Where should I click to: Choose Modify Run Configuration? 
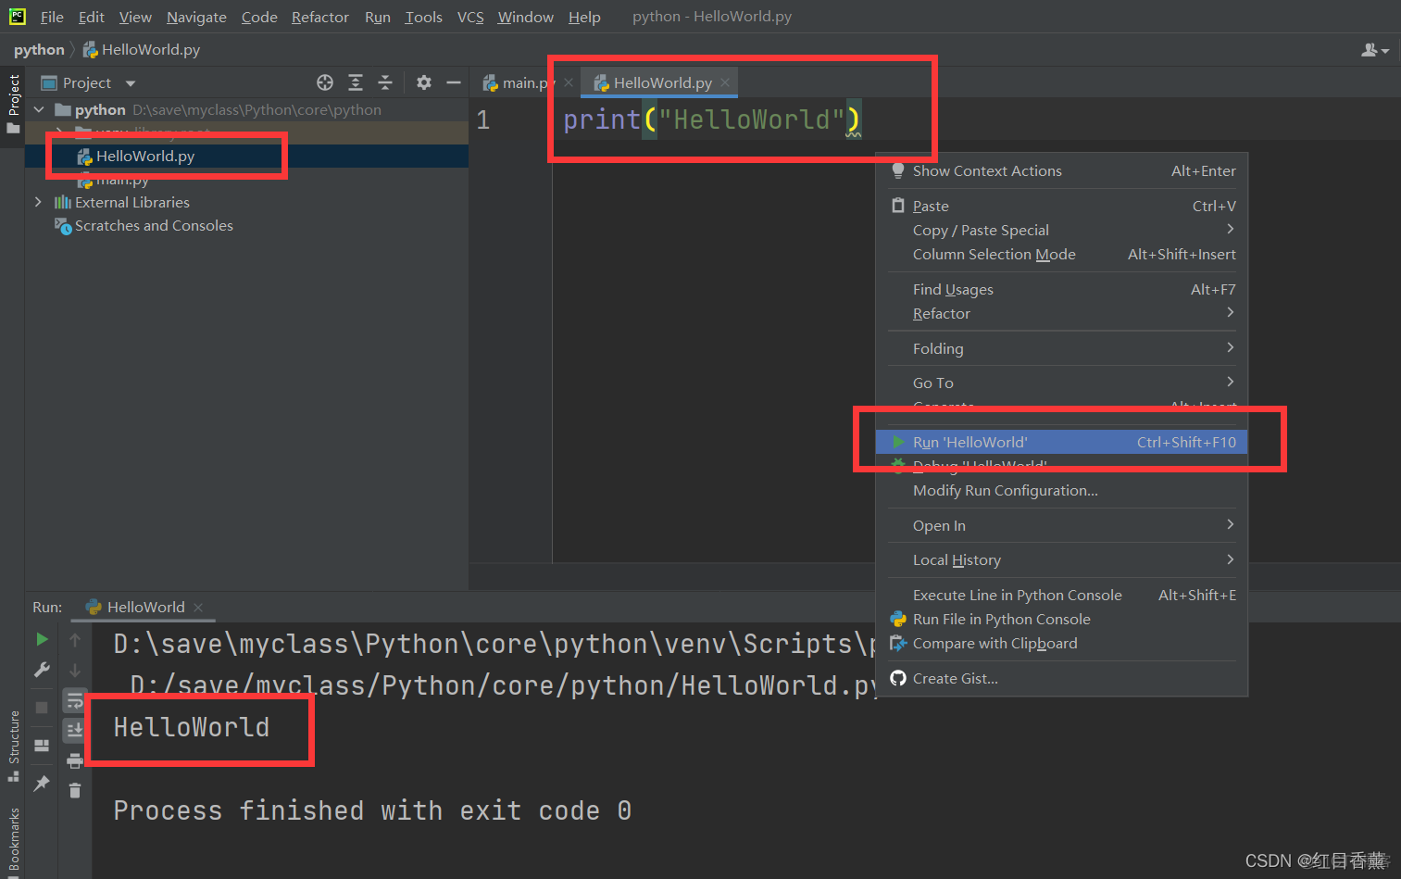[x=1062, y=490]
